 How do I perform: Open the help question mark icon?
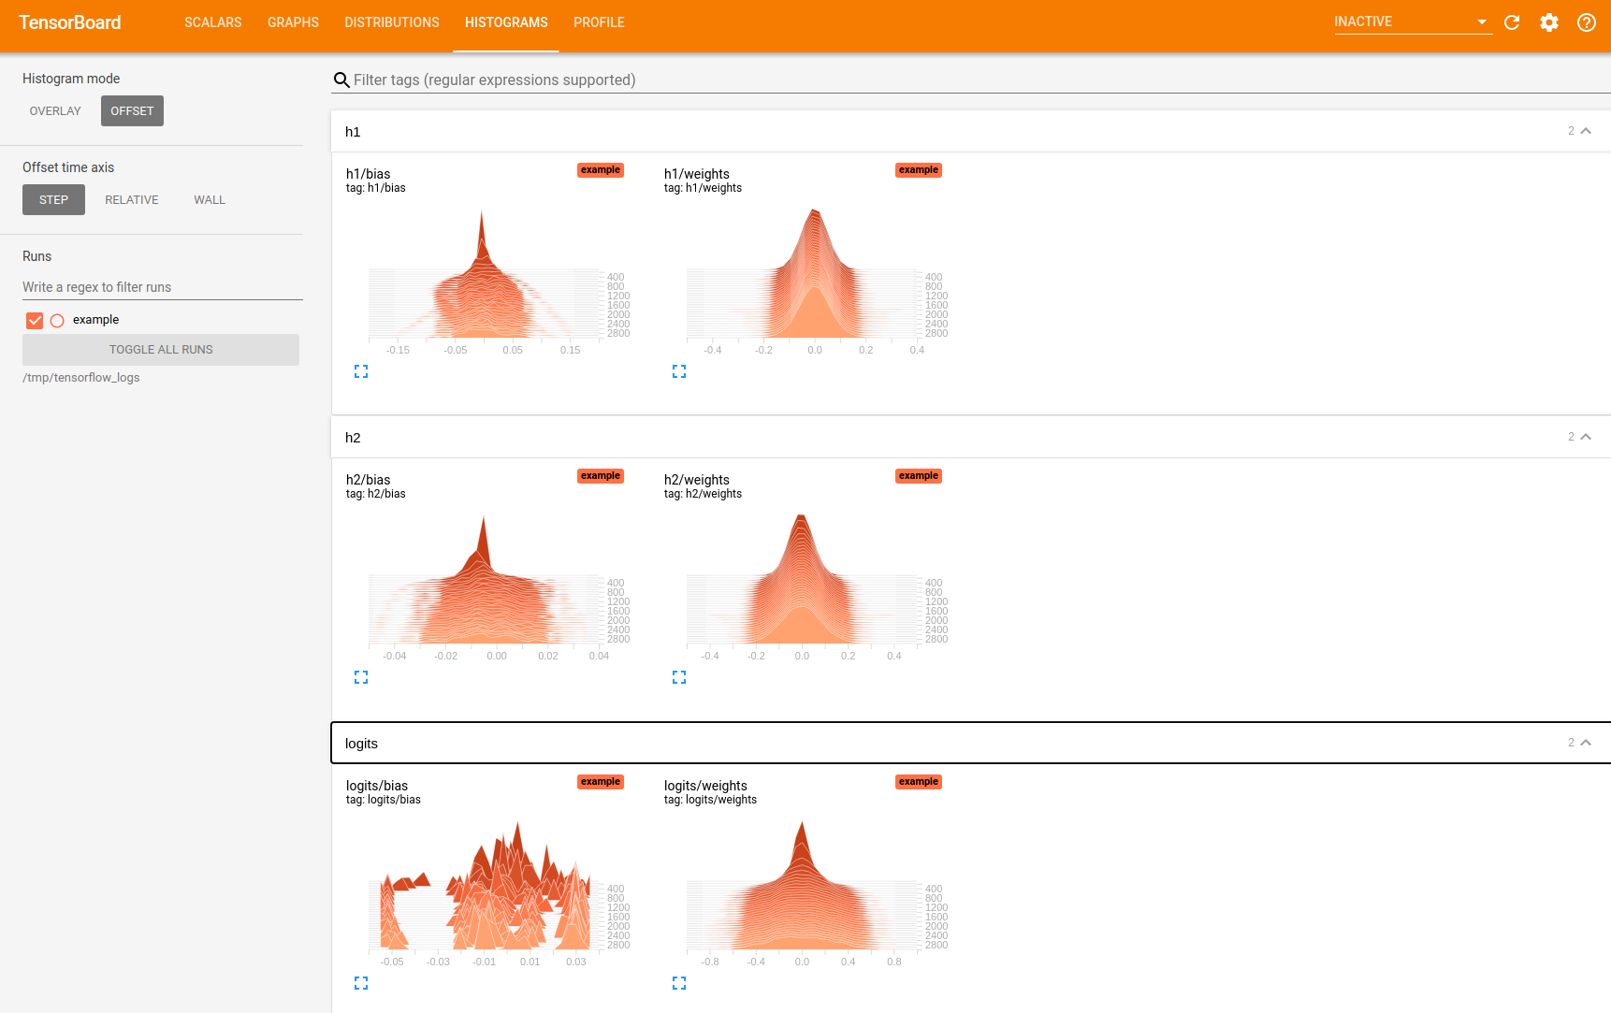(x=1587, y=22)
